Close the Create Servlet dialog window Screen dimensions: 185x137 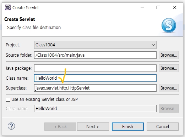(x=175, y=7)
